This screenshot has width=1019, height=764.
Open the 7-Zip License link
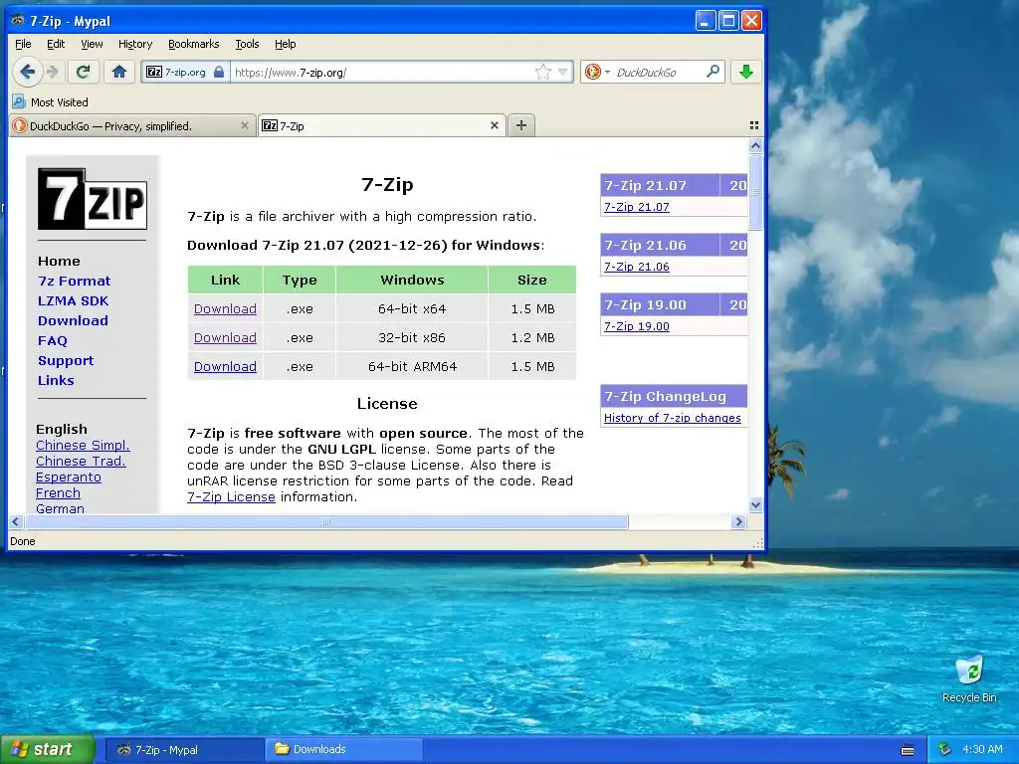coord(231,496)
